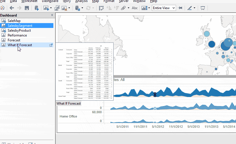The height and width of the screenshot is (144, 236).
Task: Click the Abc show labels icon
Action: (x=135, y=8)
